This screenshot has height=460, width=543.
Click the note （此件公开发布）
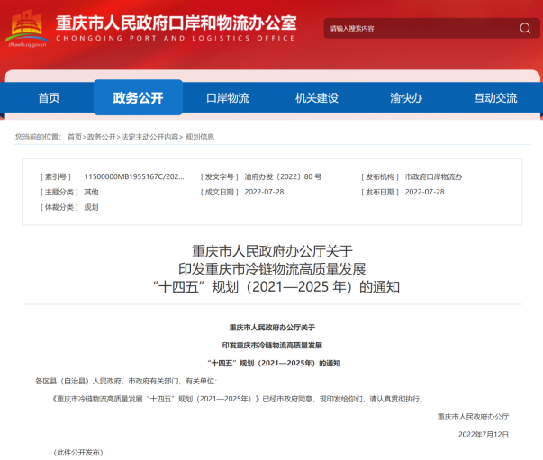(78, 453)
